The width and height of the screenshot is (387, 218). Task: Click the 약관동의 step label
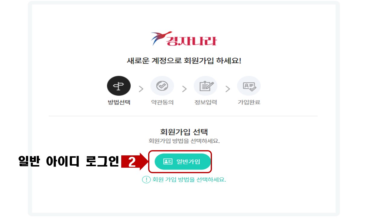point(162,102)
